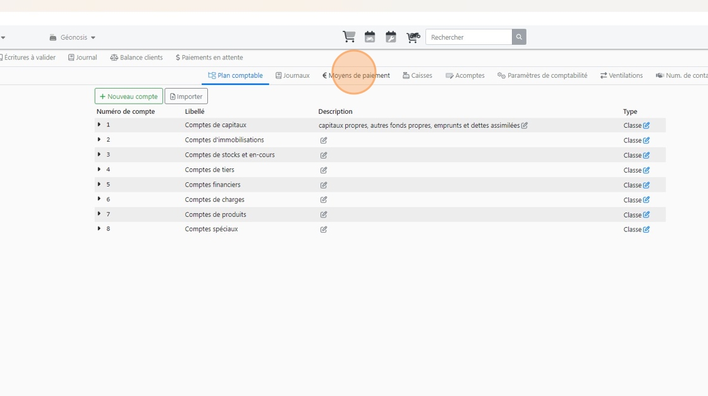708x396 pixels.
Task: Click the calendar with car icon
Action: [x=370, y=37]
